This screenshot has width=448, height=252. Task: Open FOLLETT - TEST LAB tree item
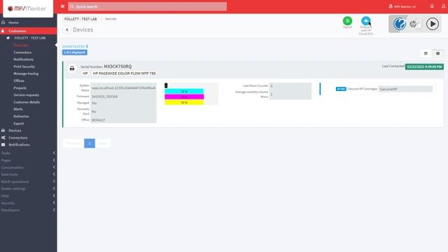[x=29, y=38]
